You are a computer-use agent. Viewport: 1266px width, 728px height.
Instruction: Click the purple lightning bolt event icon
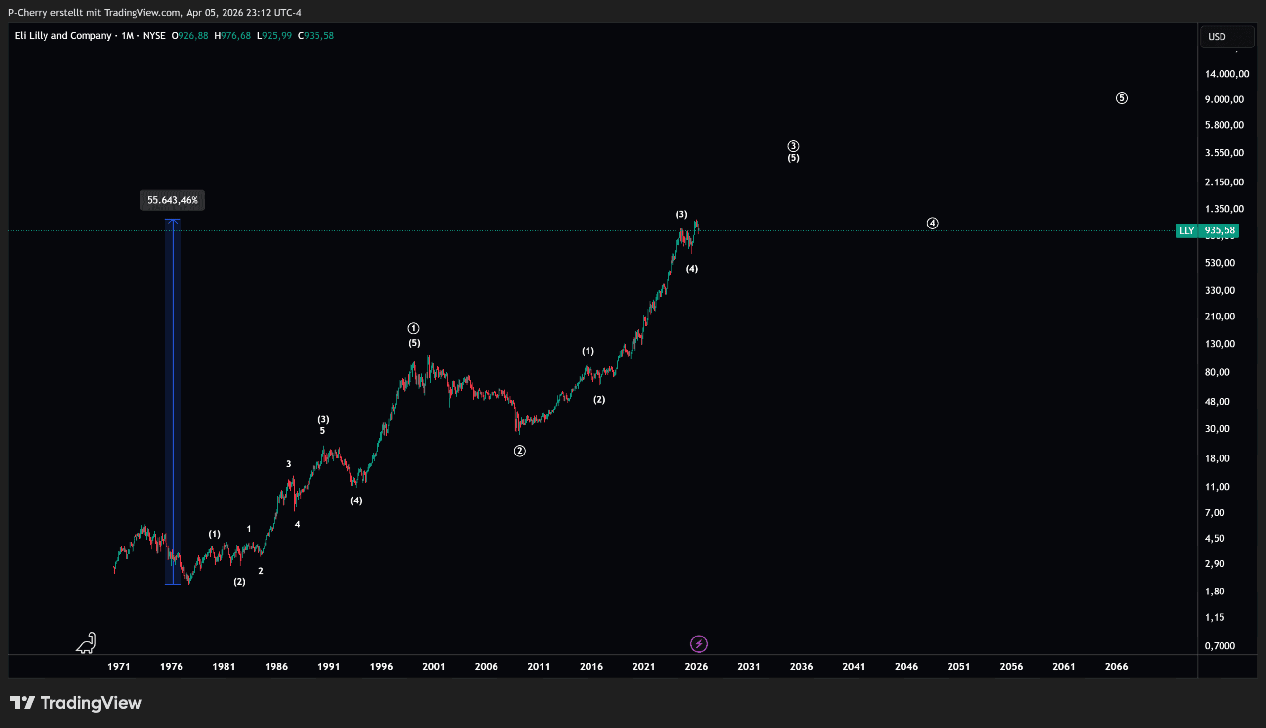[x=699, y=643]
